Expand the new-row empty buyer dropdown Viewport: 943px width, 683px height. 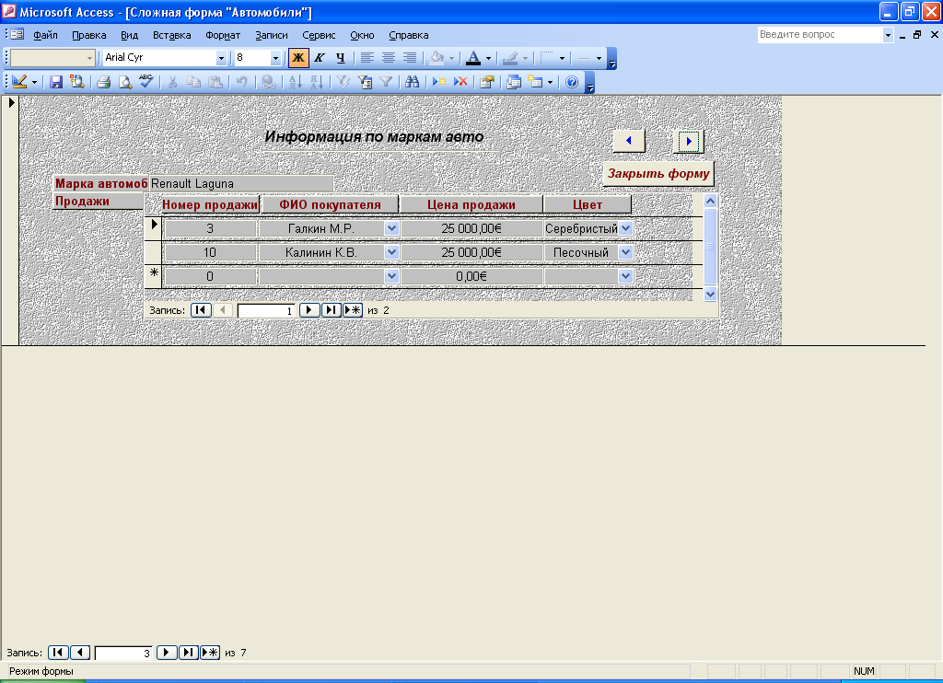pyautogui.click(x=391, y=276)
